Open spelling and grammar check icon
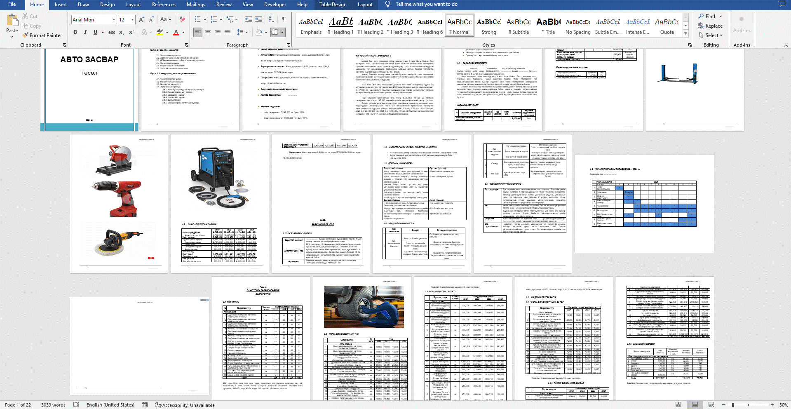 click(x=76, y=405)
